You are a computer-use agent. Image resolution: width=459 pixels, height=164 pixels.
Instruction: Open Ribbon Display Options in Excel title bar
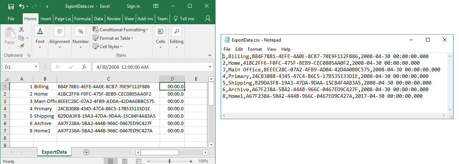click(156, 6)
